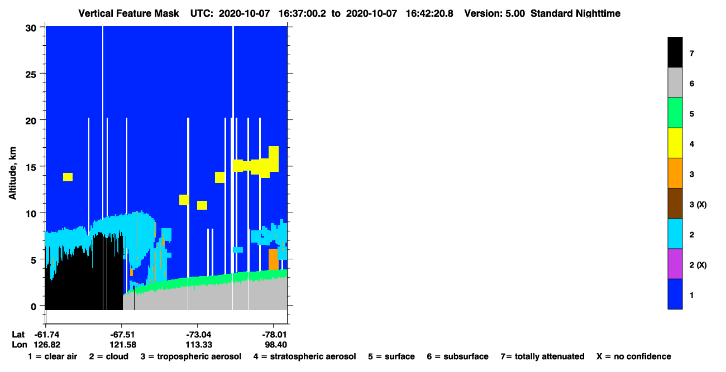Image resolution: width=726 pixels, height=372 pixels.
Task: Select the green surface segment labeled 5
Action: point(675,113)
